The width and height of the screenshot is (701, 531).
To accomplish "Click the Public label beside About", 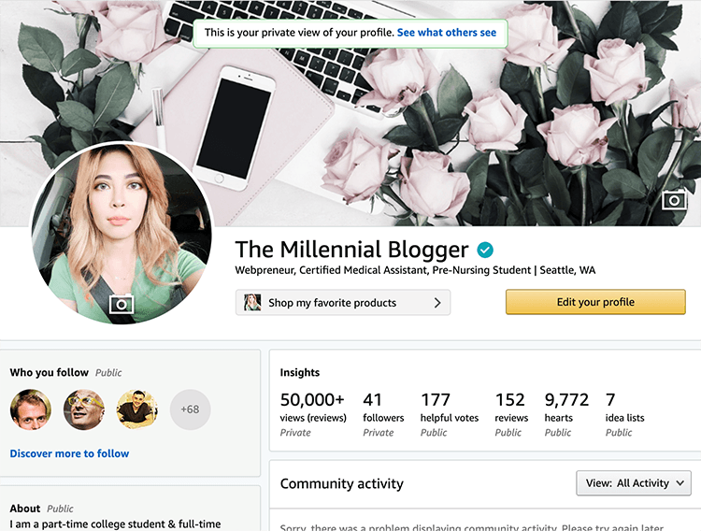I will click(x=60, y=509).
